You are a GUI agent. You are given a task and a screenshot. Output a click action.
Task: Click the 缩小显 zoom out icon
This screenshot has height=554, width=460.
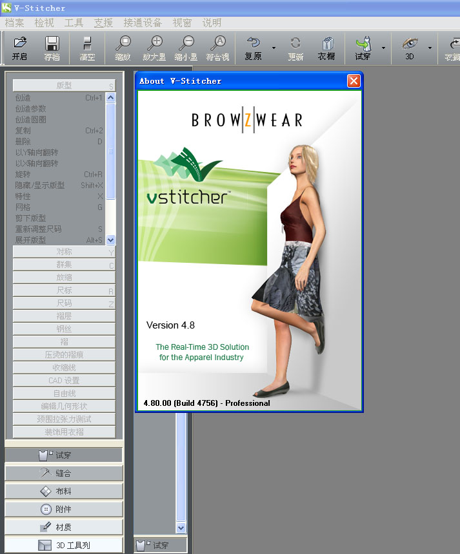186,43
